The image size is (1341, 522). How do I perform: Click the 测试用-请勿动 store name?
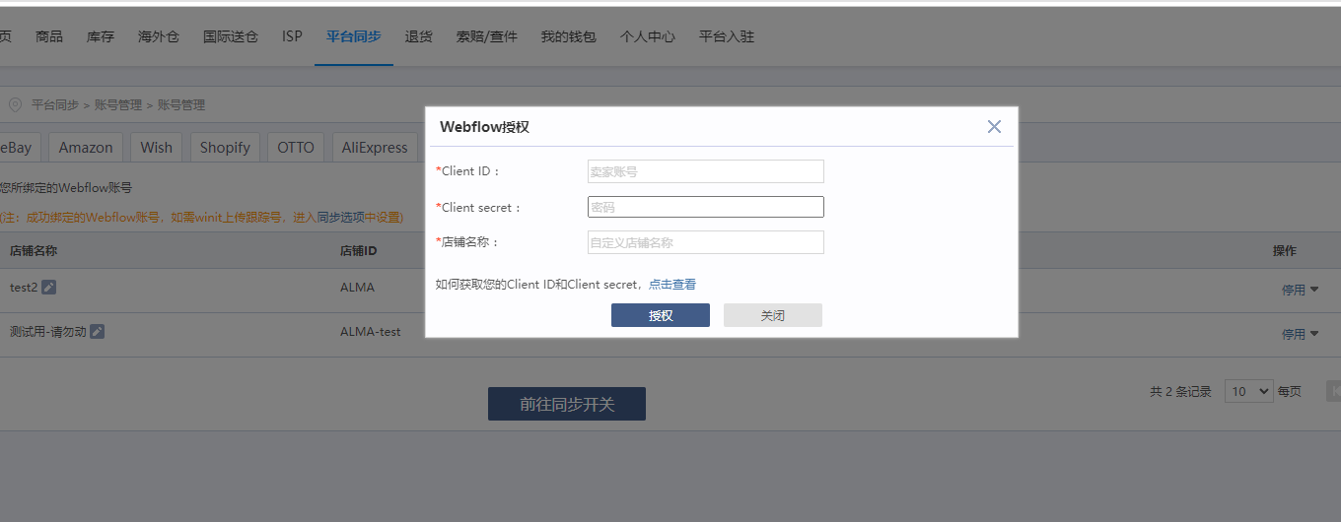pyautogui.click(x=48, y=332)
